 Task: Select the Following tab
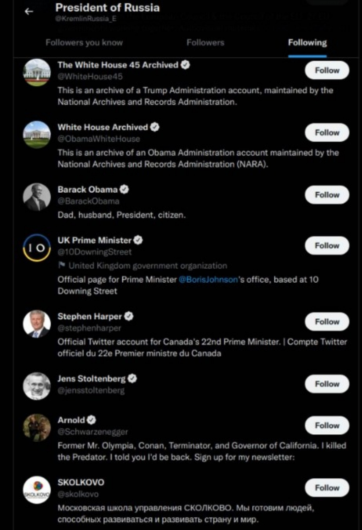307,43
